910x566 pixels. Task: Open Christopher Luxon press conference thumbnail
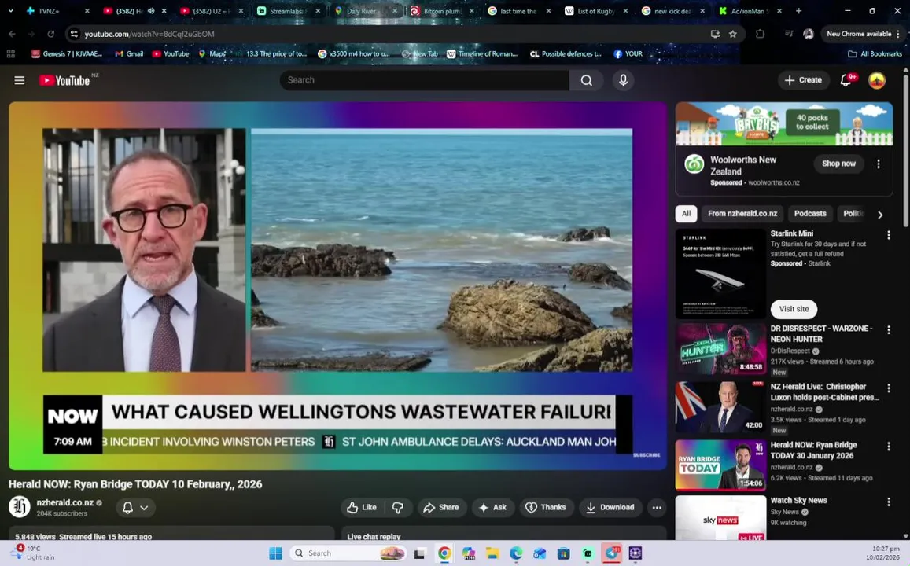click(720, 407)
